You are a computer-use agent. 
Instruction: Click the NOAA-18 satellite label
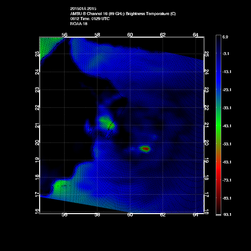tap(78, 24)
